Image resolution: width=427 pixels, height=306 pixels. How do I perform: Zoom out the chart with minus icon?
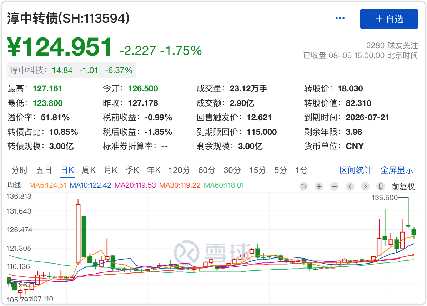tap(334, 186)
